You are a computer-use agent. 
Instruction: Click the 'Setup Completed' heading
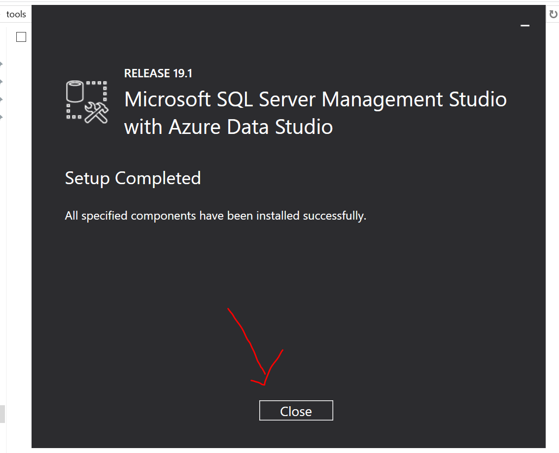[x=133, y=178]
